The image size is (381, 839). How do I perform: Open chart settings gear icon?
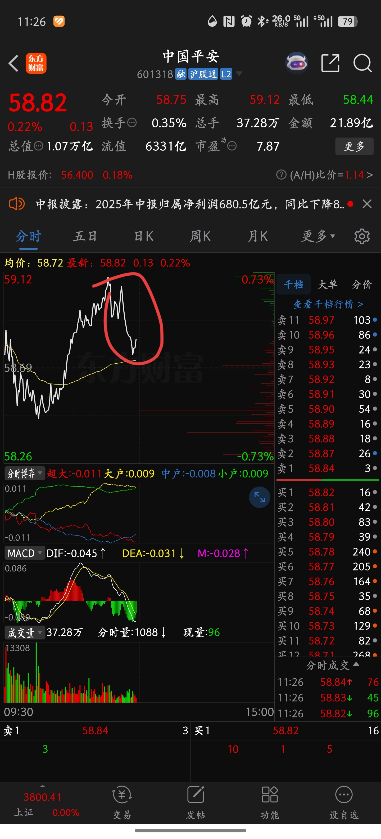[x=362, y=236]
